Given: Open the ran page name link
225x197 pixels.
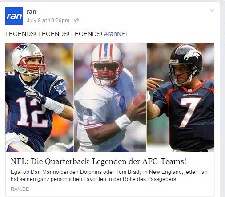Looking at the screenshot, I should [32, 12].
